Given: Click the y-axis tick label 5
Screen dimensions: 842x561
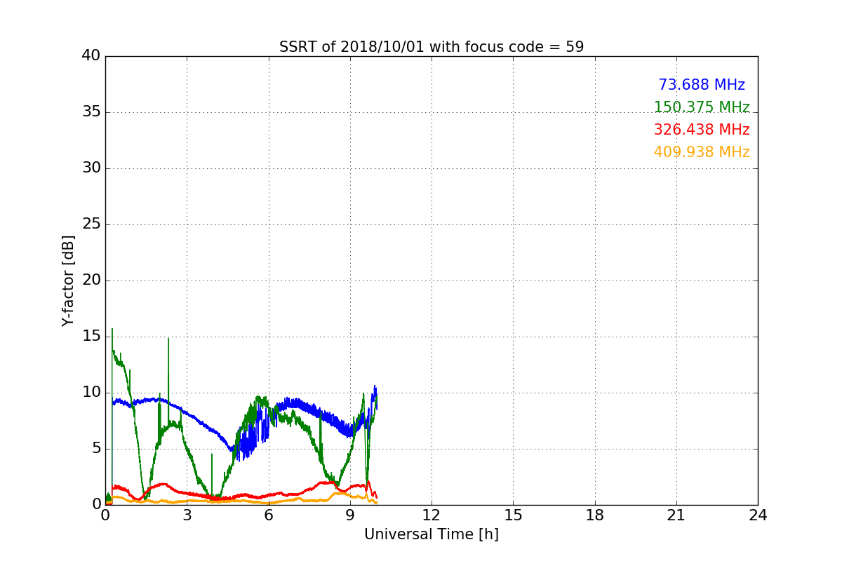Looking at the screenshot, I should pos(96,449).
